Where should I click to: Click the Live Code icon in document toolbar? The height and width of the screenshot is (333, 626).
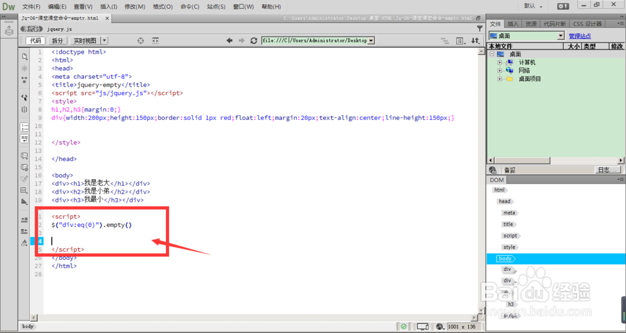(x=156, y=41)
